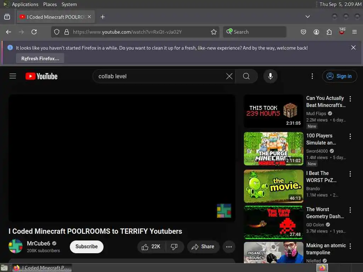Open Firefox account icon
The width and height of the screenshot is (363, 272).
316,32
